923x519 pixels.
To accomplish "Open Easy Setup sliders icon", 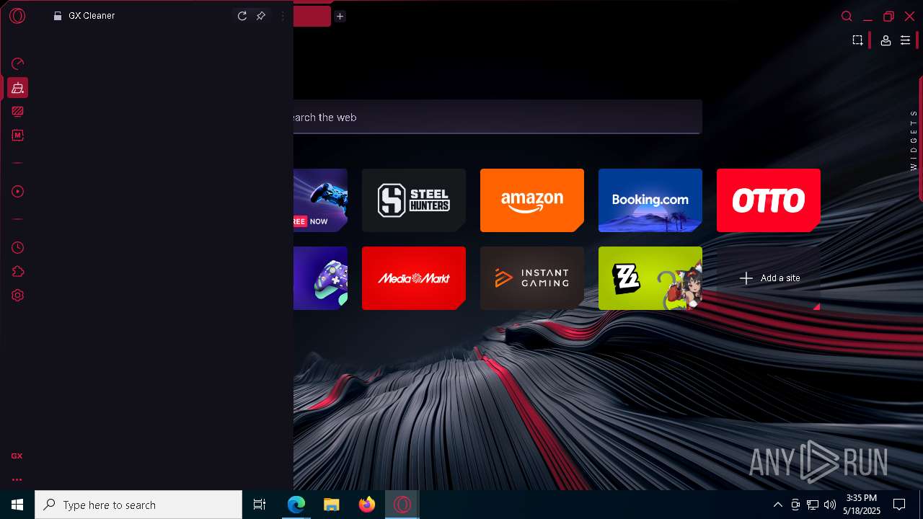I will [905, 41].
